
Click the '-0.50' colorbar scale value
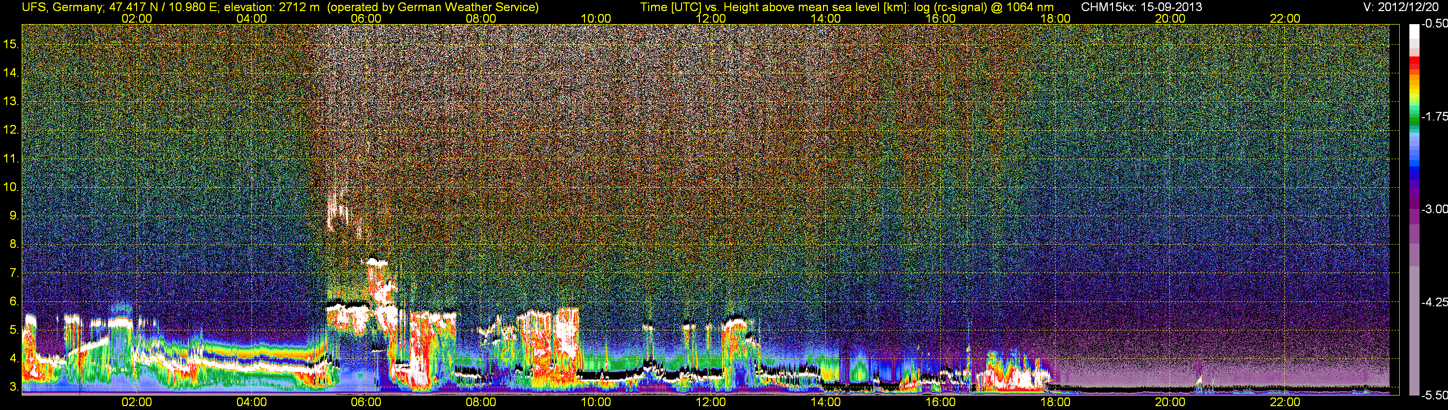tap(1434, 24)
